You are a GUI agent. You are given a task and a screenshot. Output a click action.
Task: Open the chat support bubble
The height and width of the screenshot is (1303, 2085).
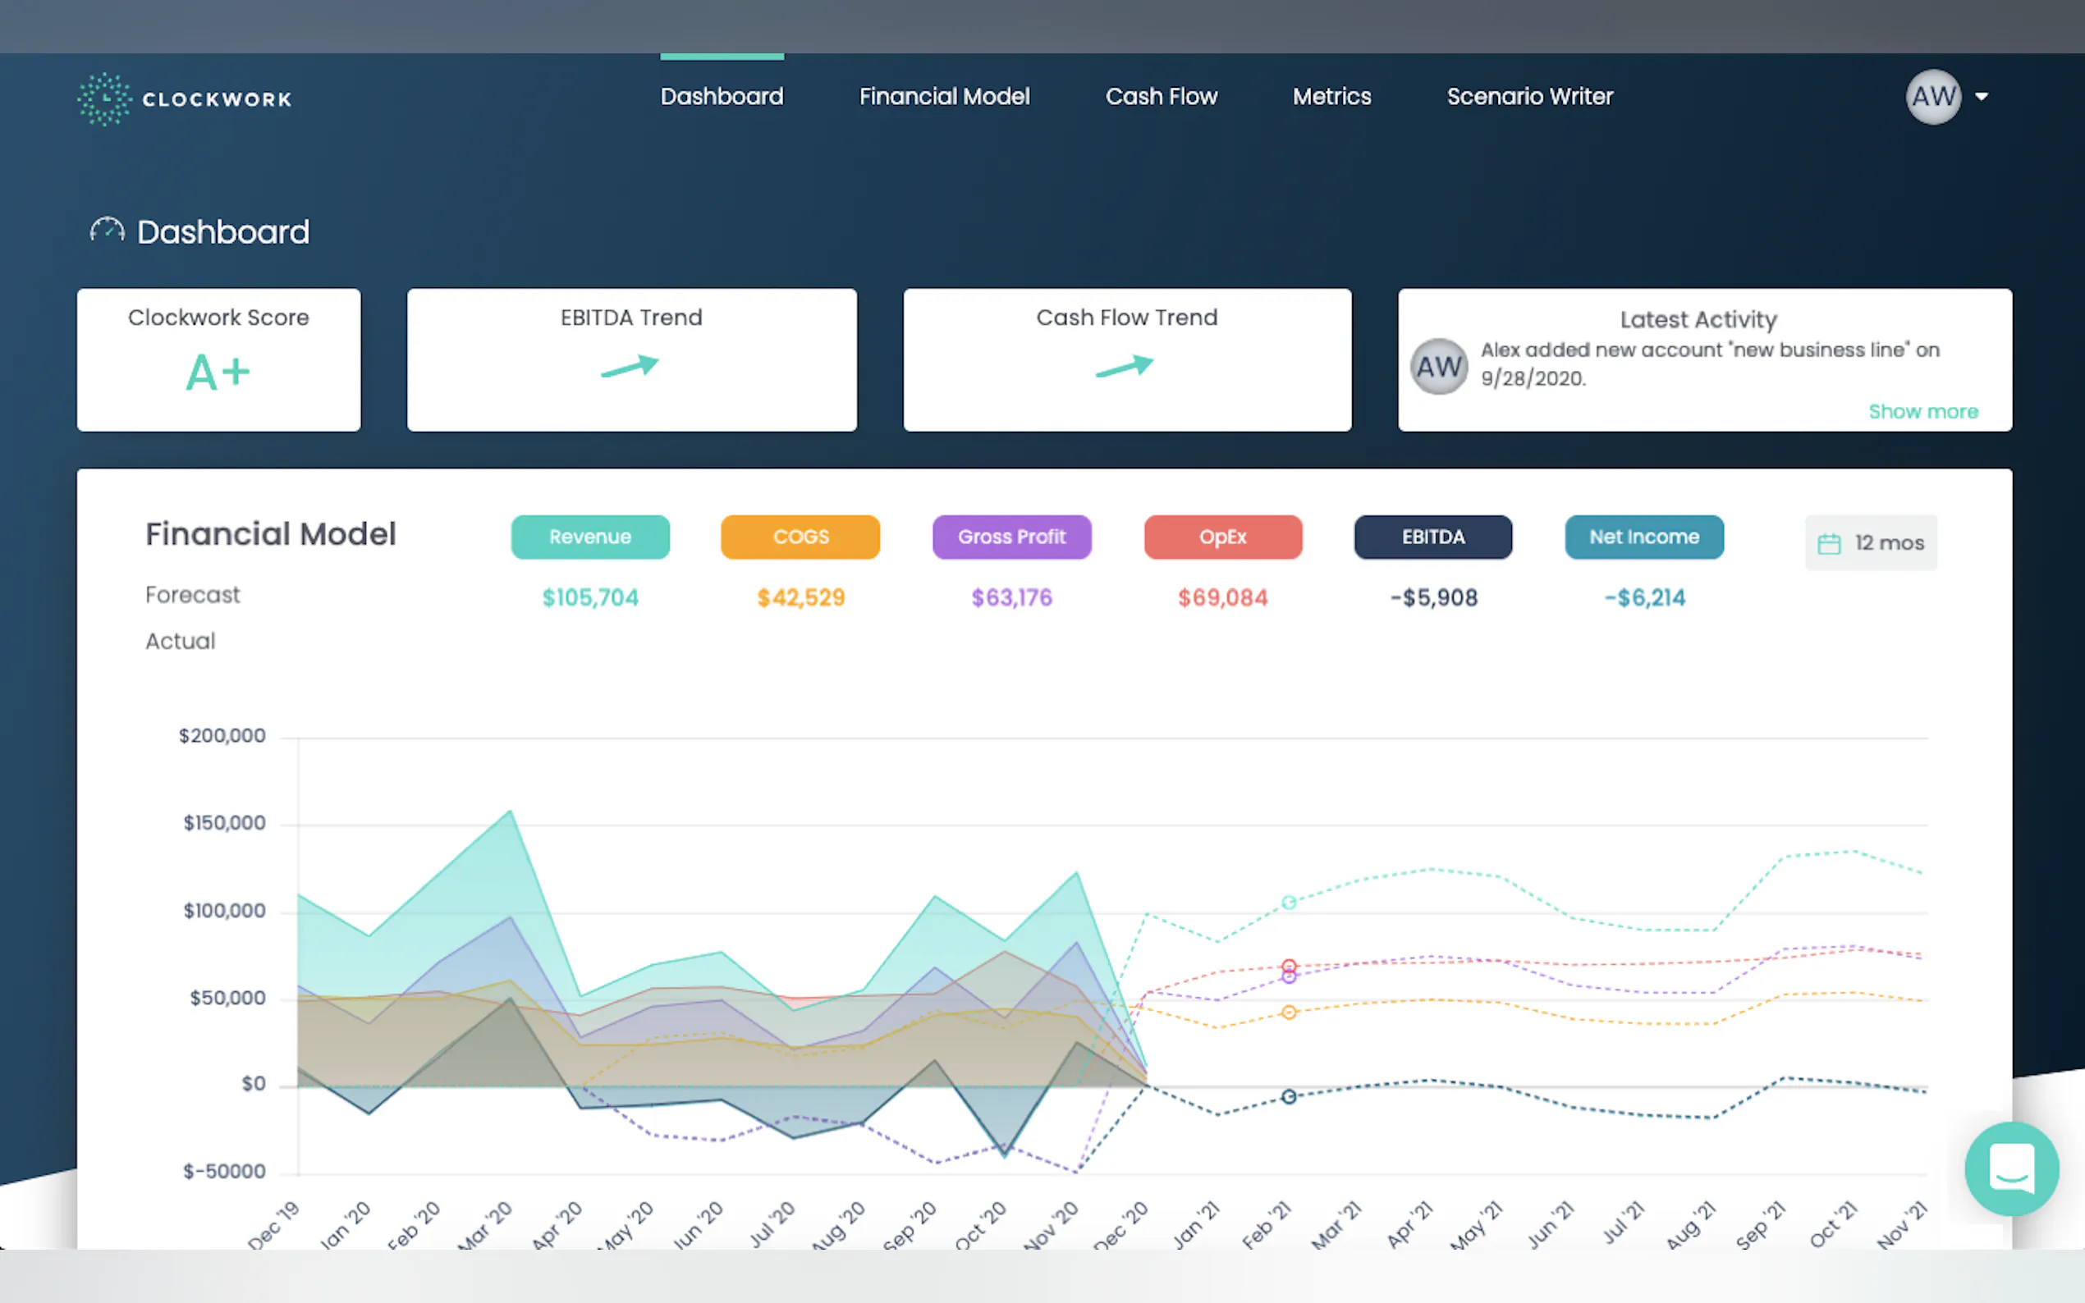click(2012, 1168)
